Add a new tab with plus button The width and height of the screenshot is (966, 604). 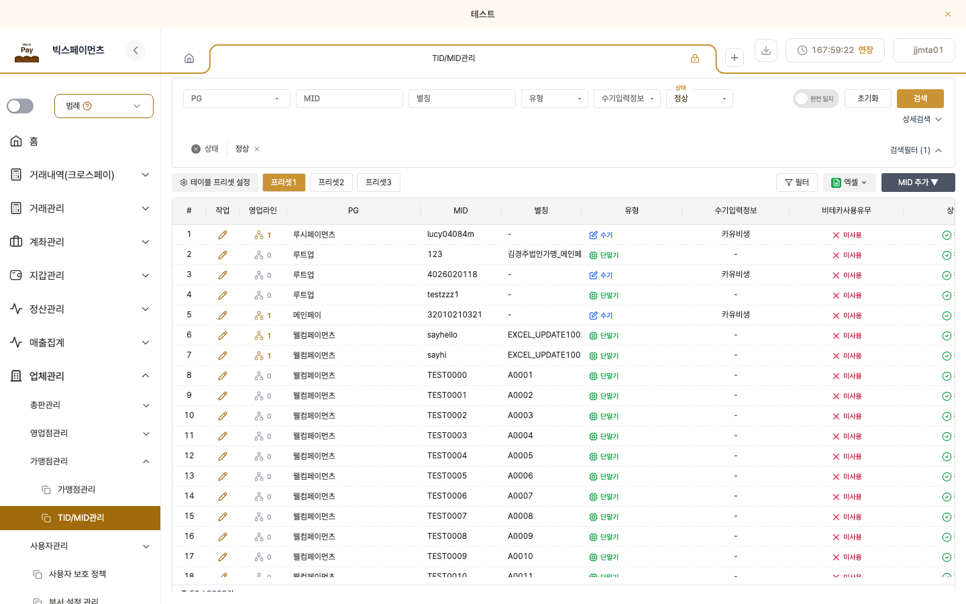(x=735, y=58)
